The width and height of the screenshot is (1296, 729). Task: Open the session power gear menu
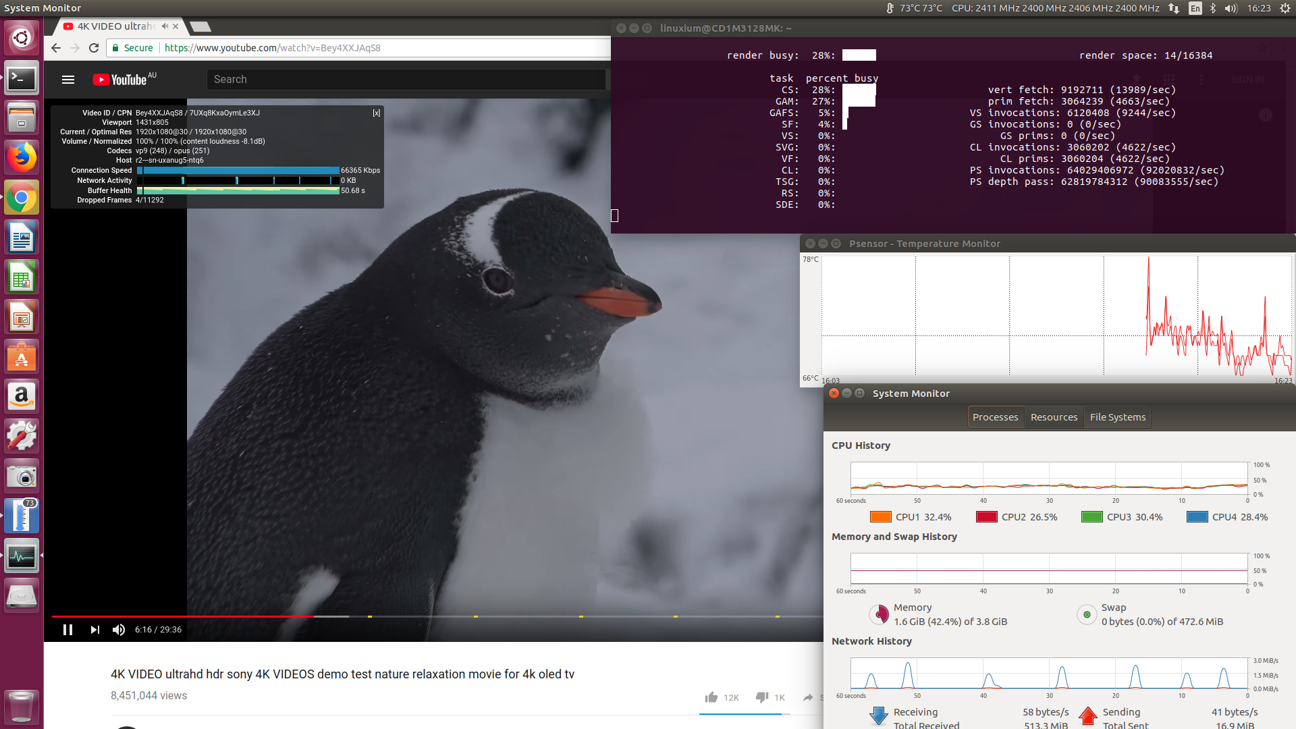(1285, 8)
